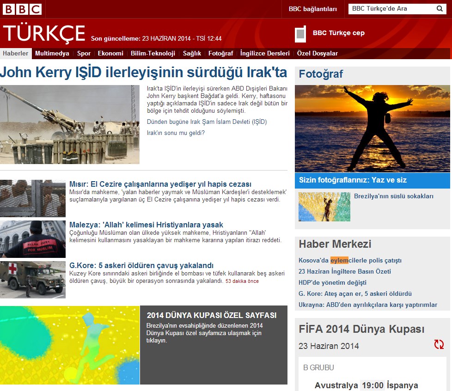Open the John Kerry IŞİD headline
Screen dimensions: 452x391
144,72
